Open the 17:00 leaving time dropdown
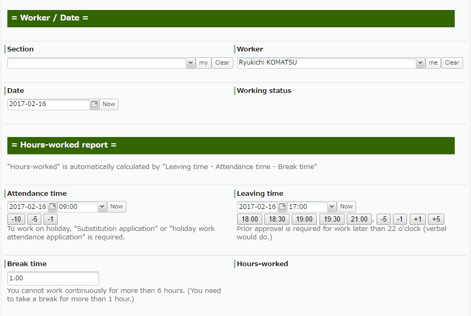This screenshot has width=471, height=316. point(331,207)
